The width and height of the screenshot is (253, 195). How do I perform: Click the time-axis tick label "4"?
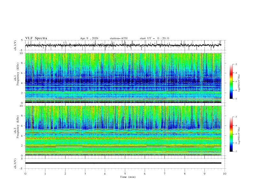click(x=105, y=174)
